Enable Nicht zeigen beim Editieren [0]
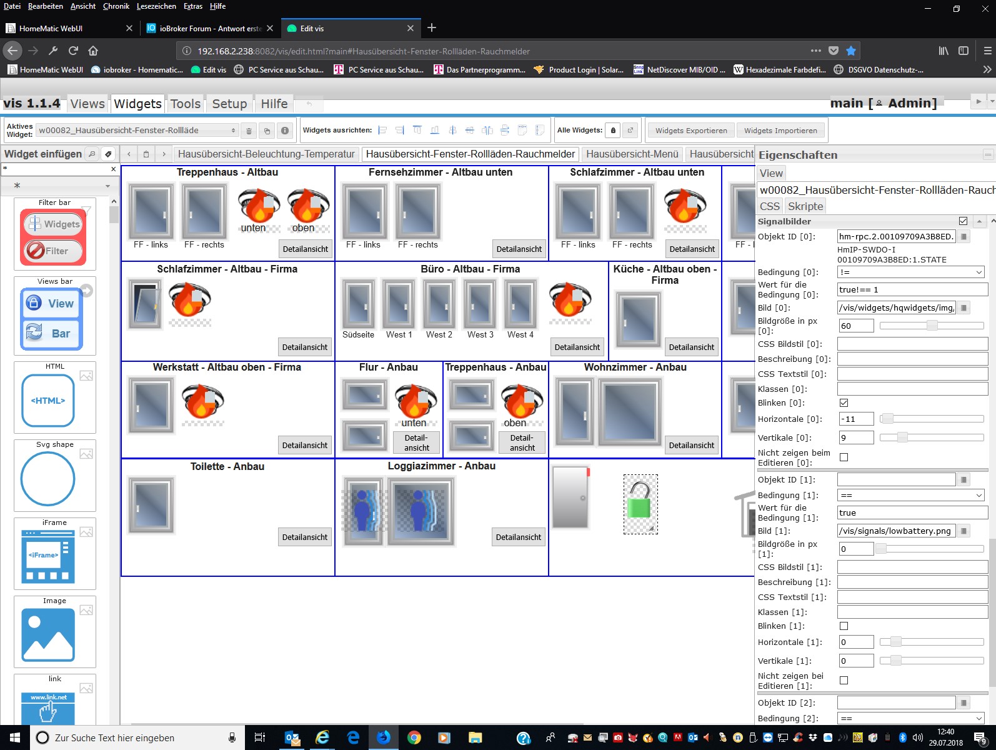The height and width of the screenshot is (750, 996). 844,457
